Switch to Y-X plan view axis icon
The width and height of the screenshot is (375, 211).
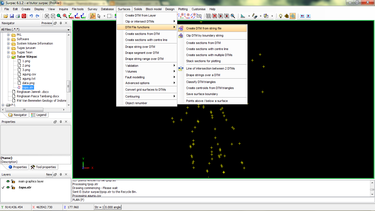71,16
